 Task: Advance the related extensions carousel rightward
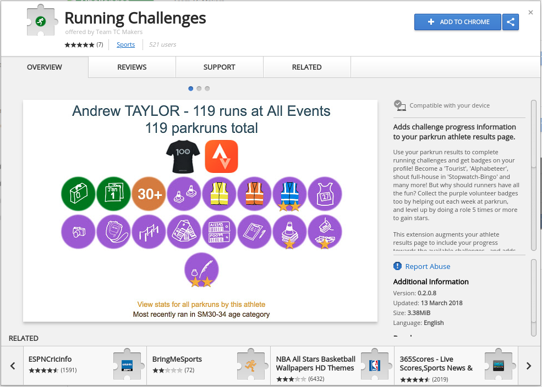click(528, 366)
